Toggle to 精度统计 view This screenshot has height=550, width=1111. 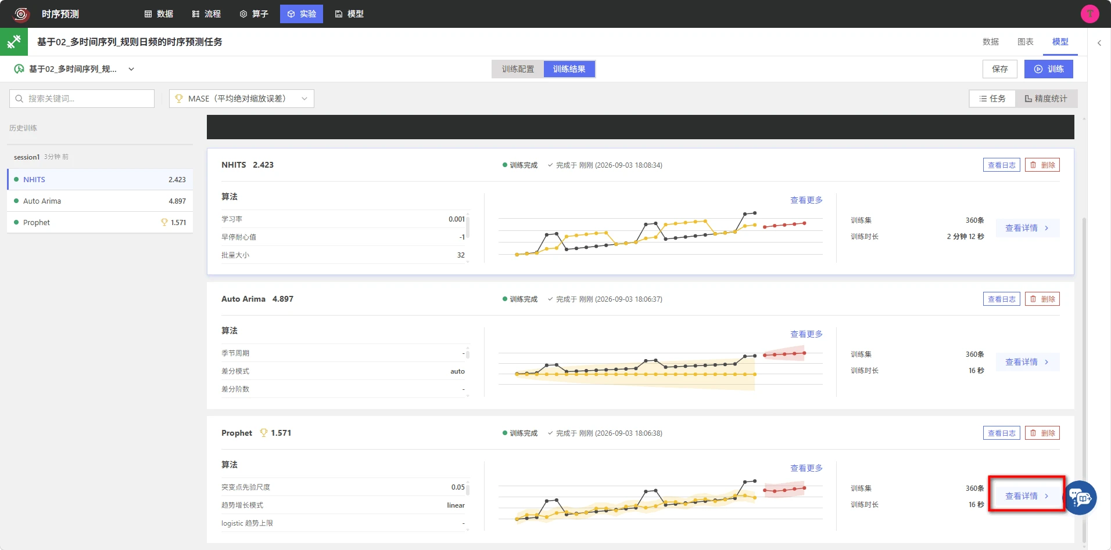(1046, 99)
